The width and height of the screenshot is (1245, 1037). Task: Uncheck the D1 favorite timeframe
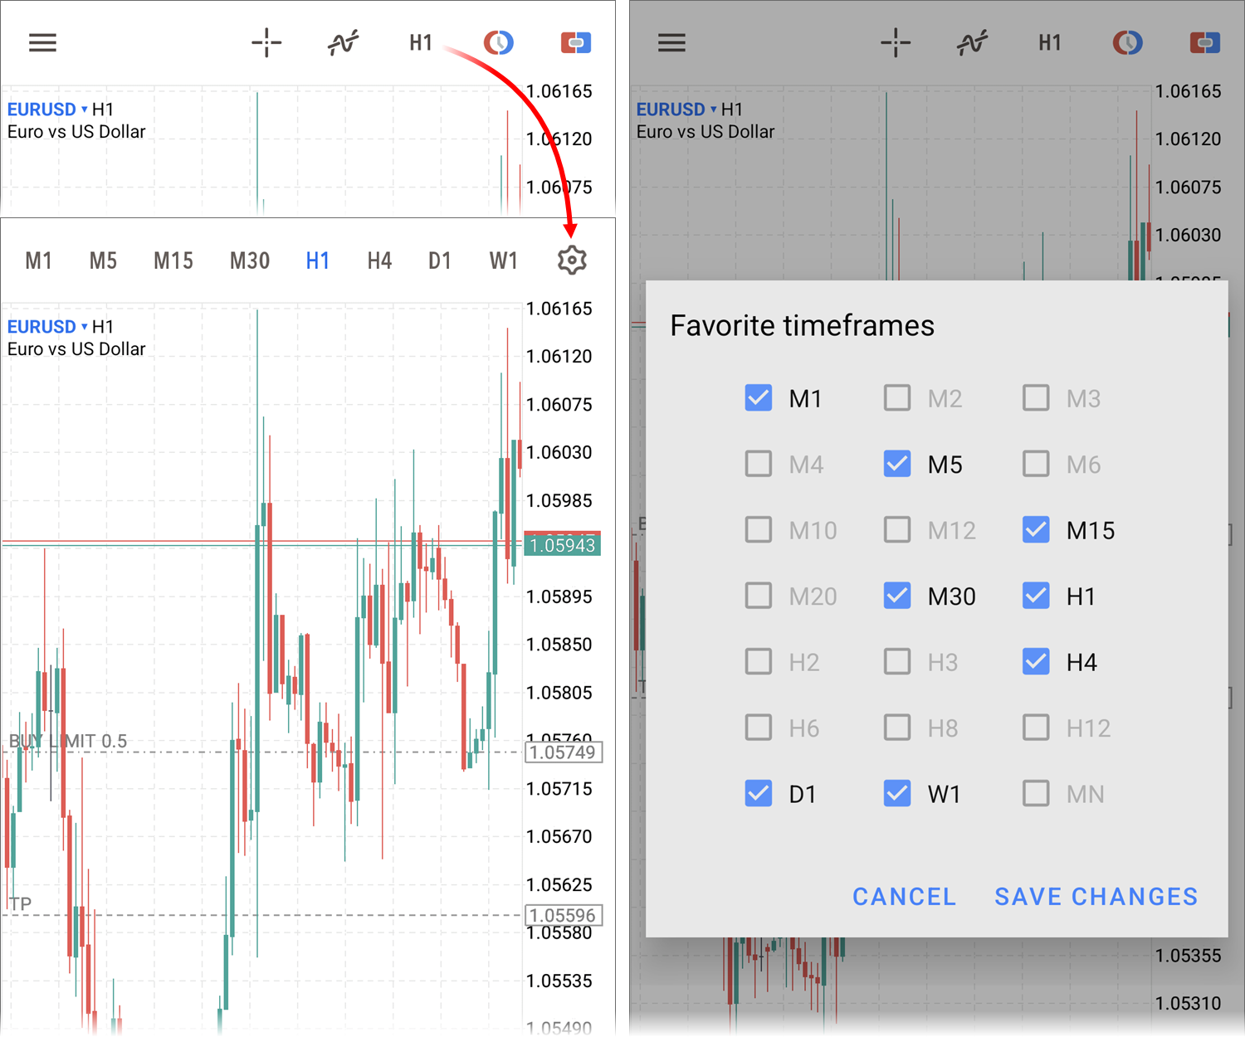pyautogui.click(x=758, y=794)
